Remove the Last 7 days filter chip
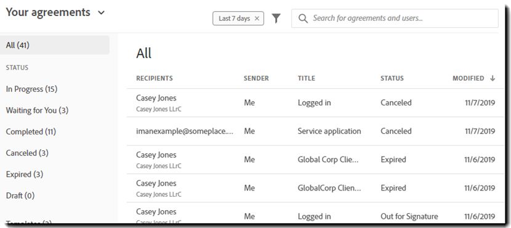 pos(257,18)
